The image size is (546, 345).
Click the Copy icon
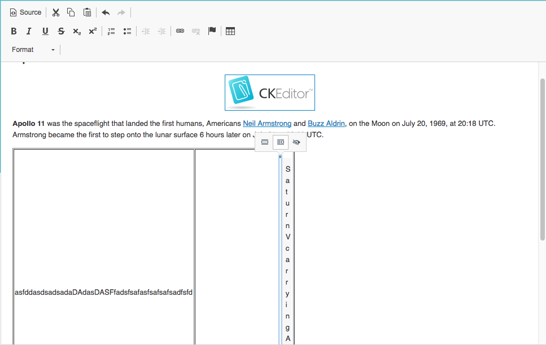click(71, 12)
